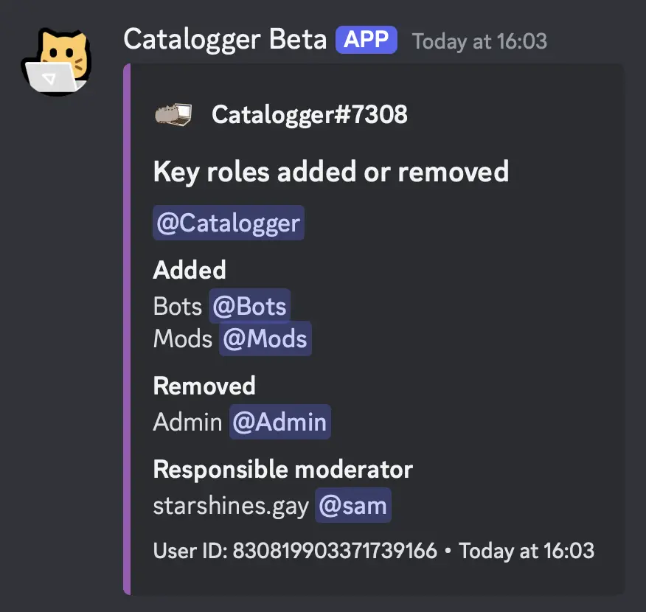Click the small cat icon beside Catalogger#7308
This screenshot has width=646, height=612.
(173, 114)
